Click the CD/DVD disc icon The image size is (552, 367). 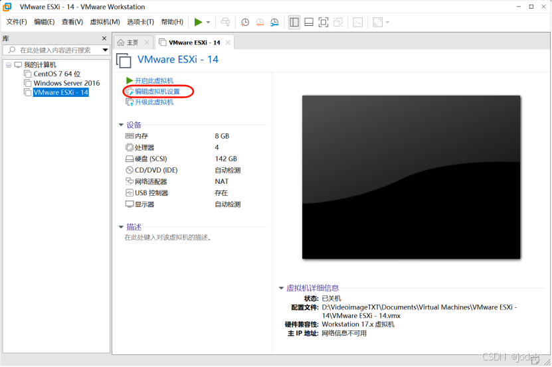[130, 170]
